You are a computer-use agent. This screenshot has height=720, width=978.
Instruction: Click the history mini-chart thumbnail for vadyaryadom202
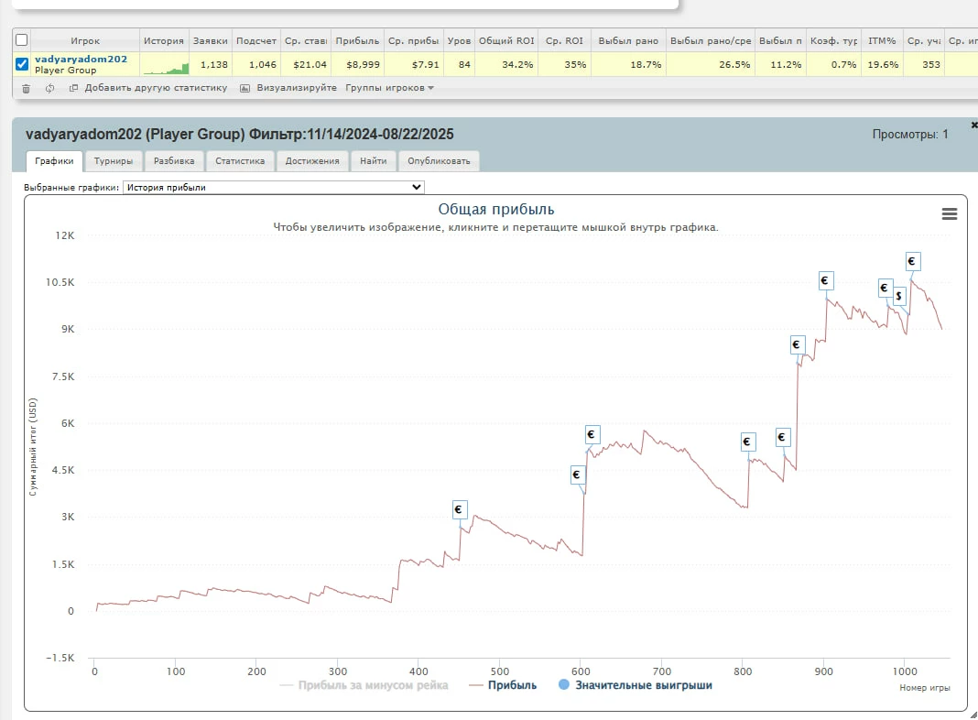pos(165,65)
